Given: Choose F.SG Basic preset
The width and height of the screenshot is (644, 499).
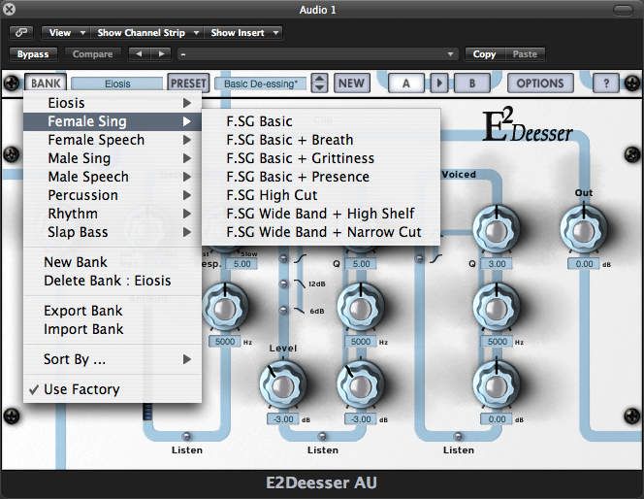Looking at the screenshot, I should (x=321, y=121).
